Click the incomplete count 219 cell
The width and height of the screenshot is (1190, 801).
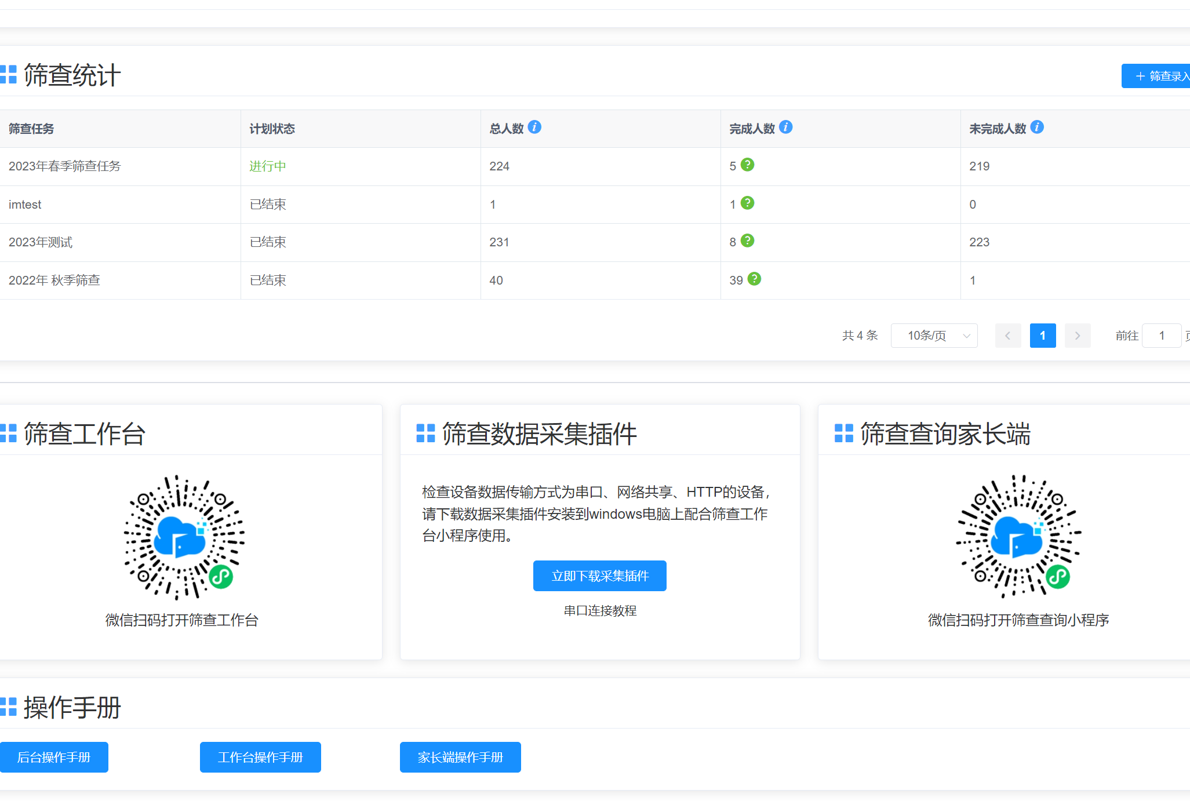pyautogui.click(x=1075, y=166)
